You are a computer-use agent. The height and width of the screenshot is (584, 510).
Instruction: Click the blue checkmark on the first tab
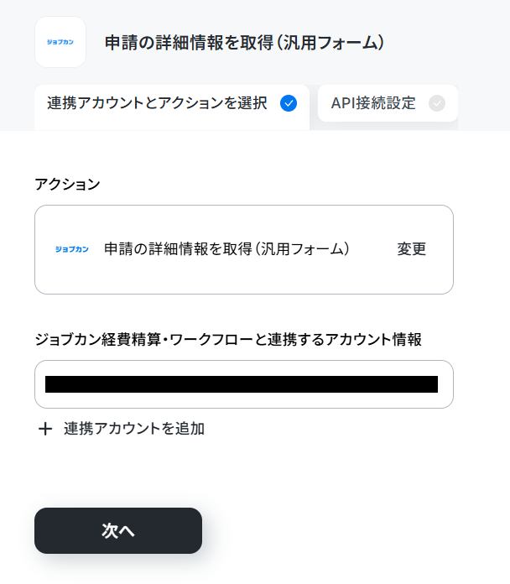[289, 103]
